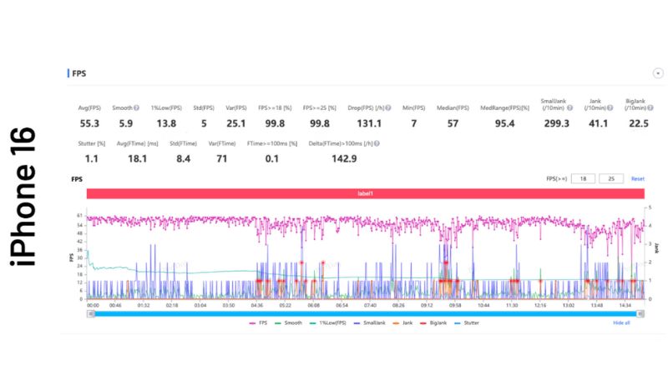Screen dimensions: 668x375
Task: Toggle the Jank series in the legend
Action: pos(402,323)
